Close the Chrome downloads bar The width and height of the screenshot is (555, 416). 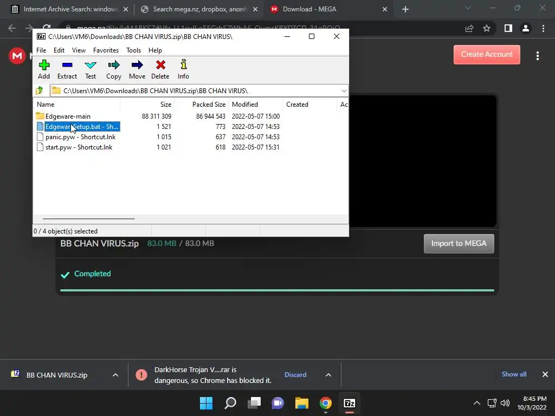545,374
